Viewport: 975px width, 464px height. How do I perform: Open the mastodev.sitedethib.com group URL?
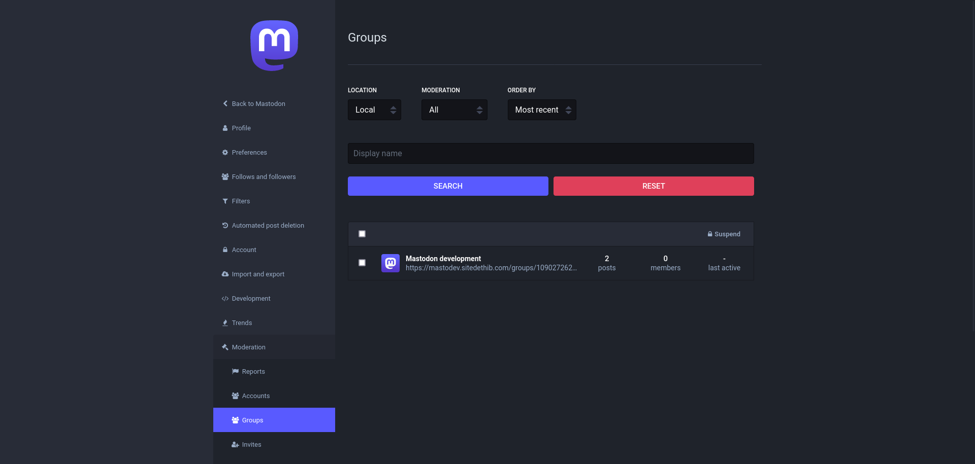[x=491, y=268]
